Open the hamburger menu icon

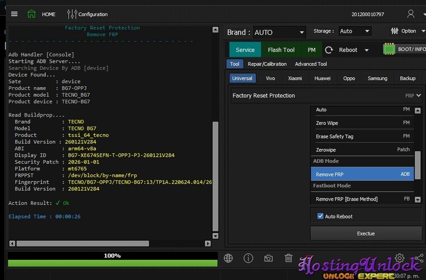[x=14, y=14]
